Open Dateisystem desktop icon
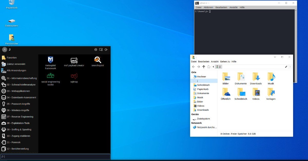The width and height of the screenshot is (308, 161). 12,23
